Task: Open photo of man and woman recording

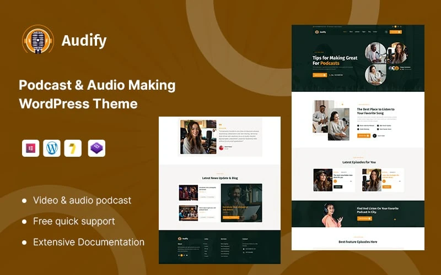Action: [331, 120]
